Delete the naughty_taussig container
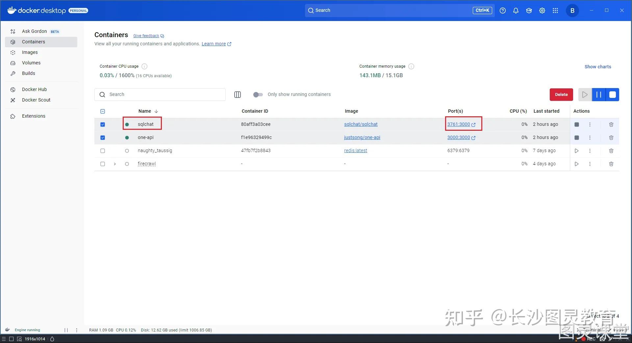632x343 pixels. [x=611, y=151]
